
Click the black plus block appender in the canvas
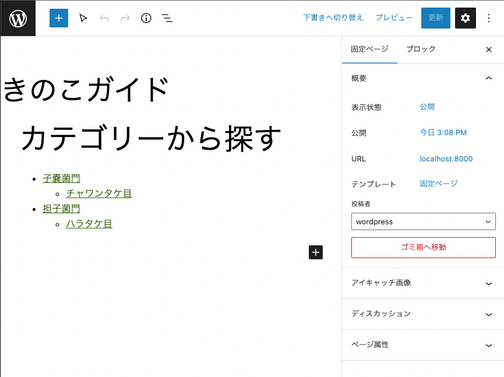coord(315,252)
